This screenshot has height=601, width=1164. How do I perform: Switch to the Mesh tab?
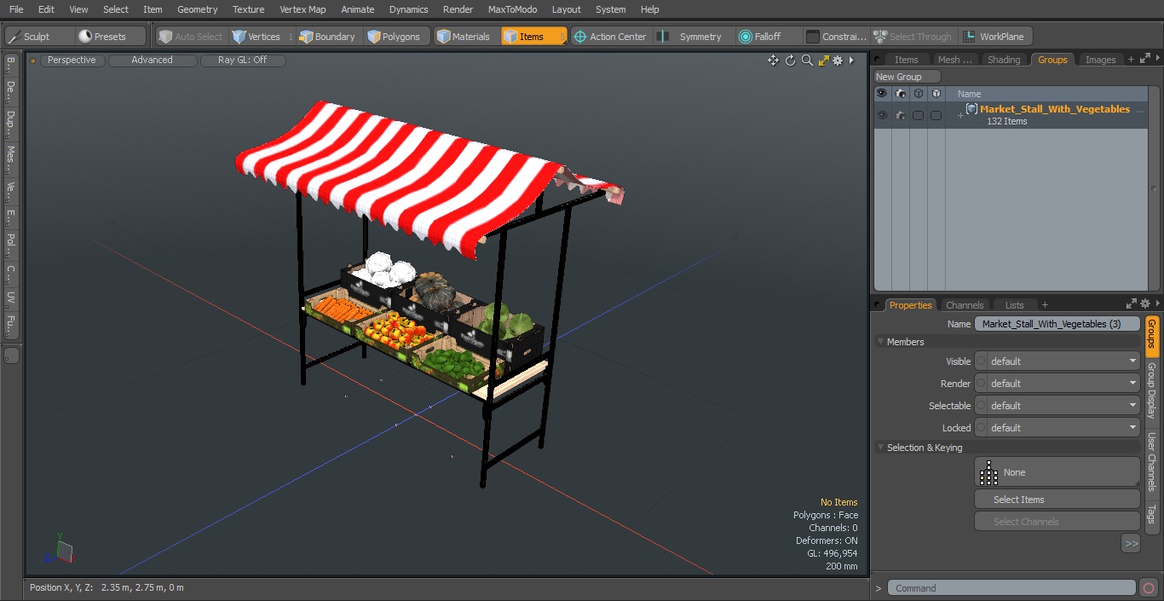[954, 60]
